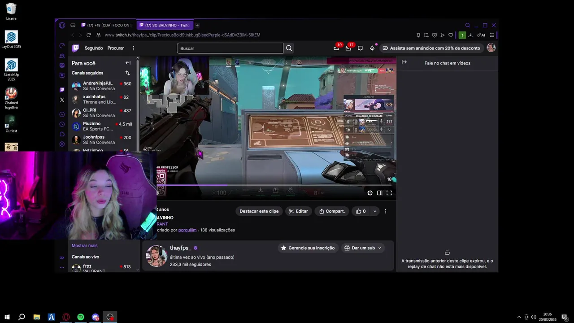
Task: Sort the Canais seguidos list
Action: click(127, 73)
